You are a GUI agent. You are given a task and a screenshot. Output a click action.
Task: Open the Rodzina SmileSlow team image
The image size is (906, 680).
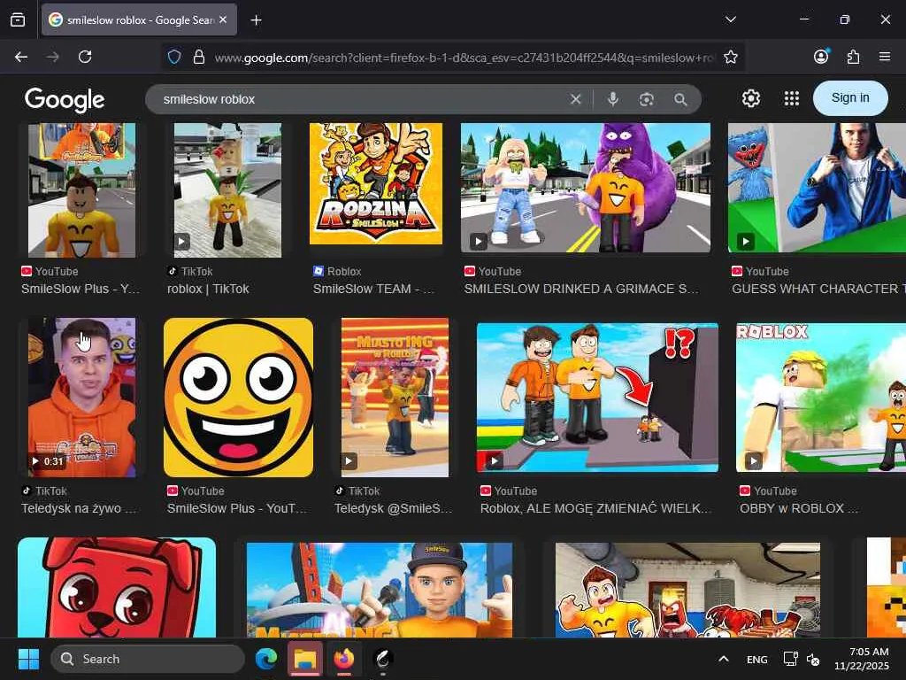pos(375,183)
